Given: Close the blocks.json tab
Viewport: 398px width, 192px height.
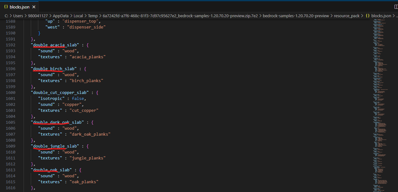Looking at the screenshot, I should click(x=34, y=7).
